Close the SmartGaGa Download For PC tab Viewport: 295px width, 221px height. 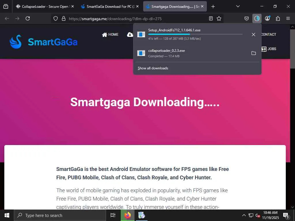pos(137,6)
